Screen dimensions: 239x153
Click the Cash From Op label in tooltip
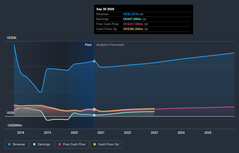pos(107,29)
